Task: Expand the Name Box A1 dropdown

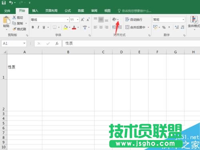Action: [x=24, y=43]
